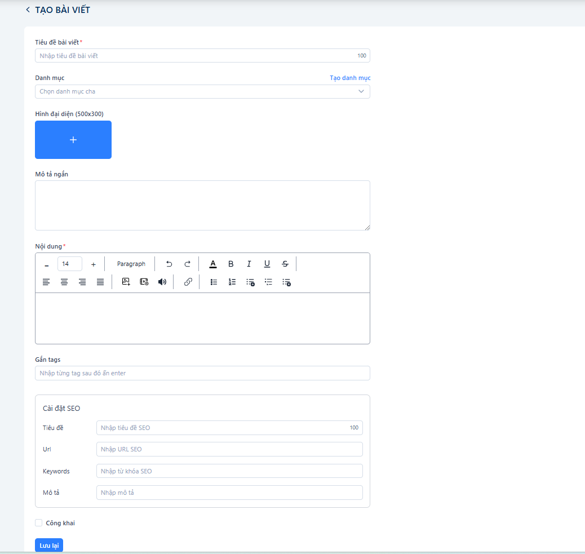Insert an image into content
The image size is (585, 554).
pos(126,282)
